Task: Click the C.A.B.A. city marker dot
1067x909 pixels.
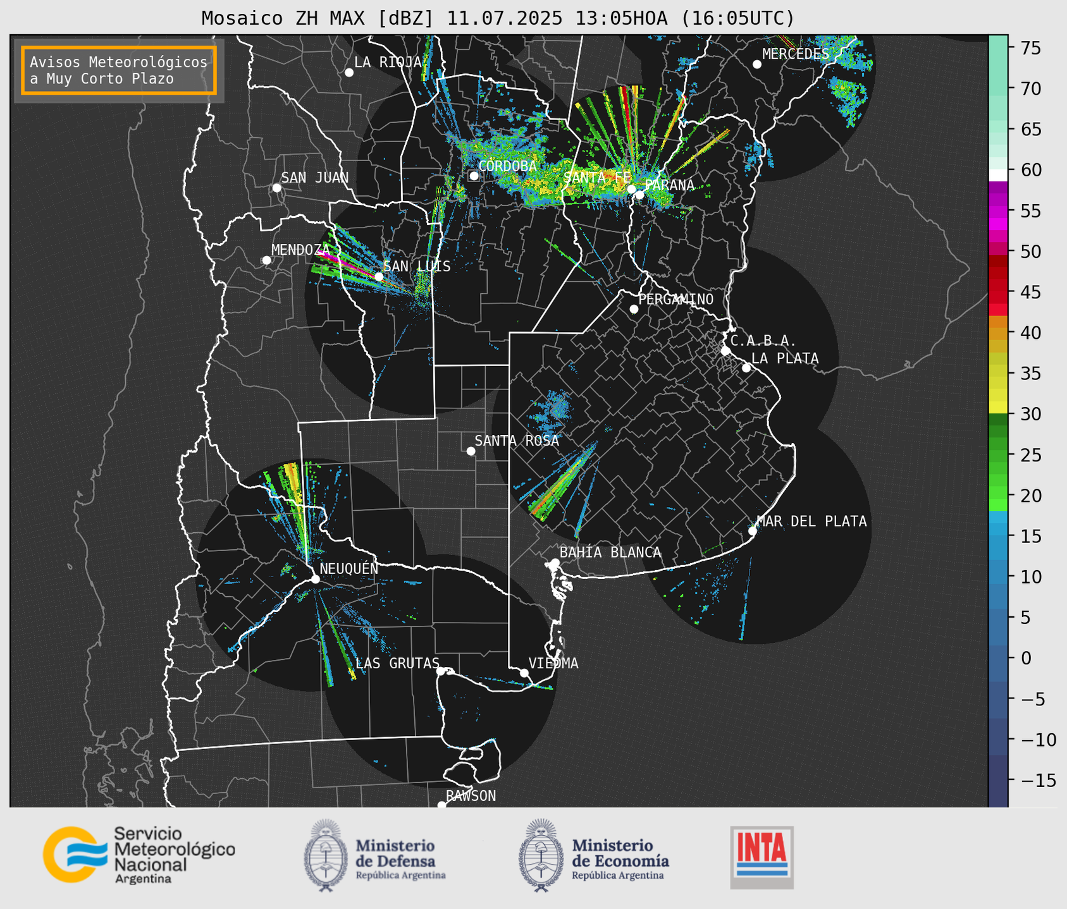Action: point(725,351)
